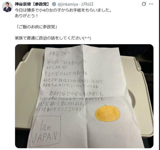Image resolution: width=160 pixels, height=150 pixels.
Task: Open the tweet permalink dated 2月6日
Action: (x=87, y=4)
